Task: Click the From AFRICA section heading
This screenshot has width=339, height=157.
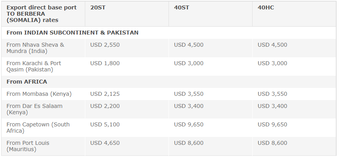Action: coord(27,82)
